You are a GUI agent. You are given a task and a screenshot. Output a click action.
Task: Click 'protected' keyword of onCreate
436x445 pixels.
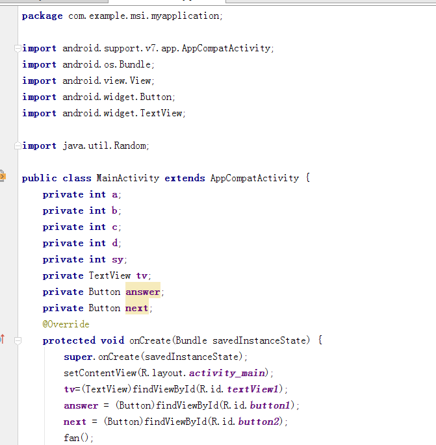point(69,340)
